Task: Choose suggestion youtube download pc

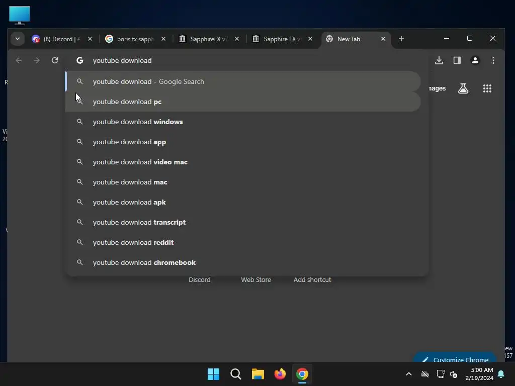Action: click(243, 102)
